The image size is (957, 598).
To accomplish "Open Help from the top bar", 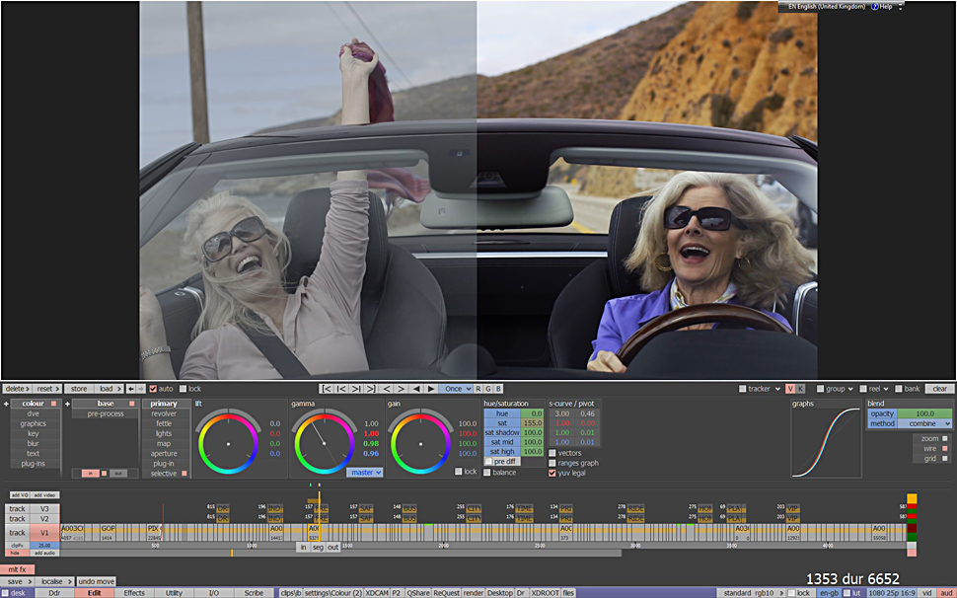I will [x=885, y=7].
